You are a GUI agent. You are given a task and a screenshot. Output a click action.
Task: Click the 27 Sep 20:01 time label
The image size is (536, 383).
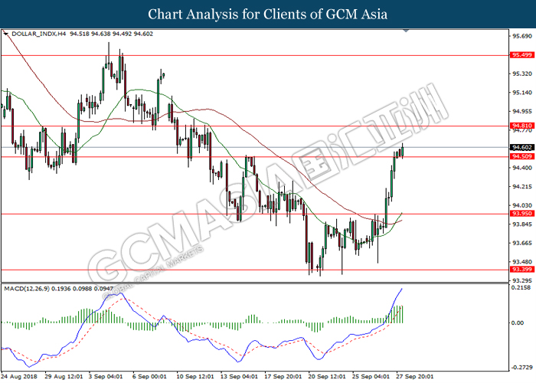pos(415,377)
